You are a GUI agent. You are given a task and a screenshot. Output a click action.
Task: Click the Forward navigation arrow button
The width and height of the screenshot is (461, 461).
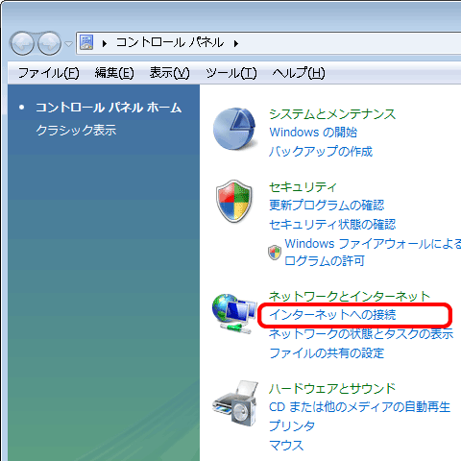49,43
